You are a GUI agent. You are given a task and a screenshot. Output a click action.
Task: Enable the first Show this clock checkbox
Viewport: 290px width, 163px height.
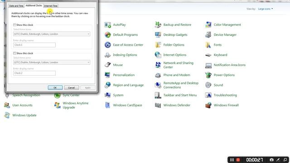point(14,25)
